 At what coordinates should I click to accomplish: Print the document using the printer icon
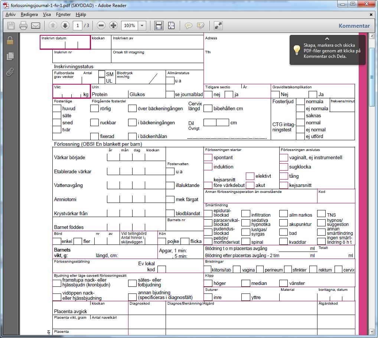coord(23,26)
